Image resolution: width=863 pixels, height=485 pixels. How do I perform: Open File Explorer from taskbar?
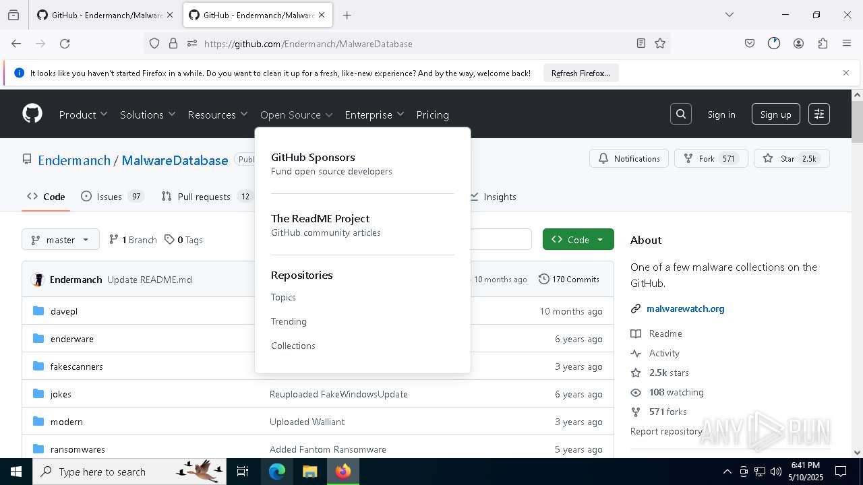[x=309, y=472]
